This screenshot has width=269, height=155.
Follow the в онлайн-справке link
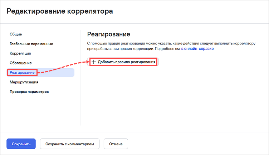click(x=197, y=49)
